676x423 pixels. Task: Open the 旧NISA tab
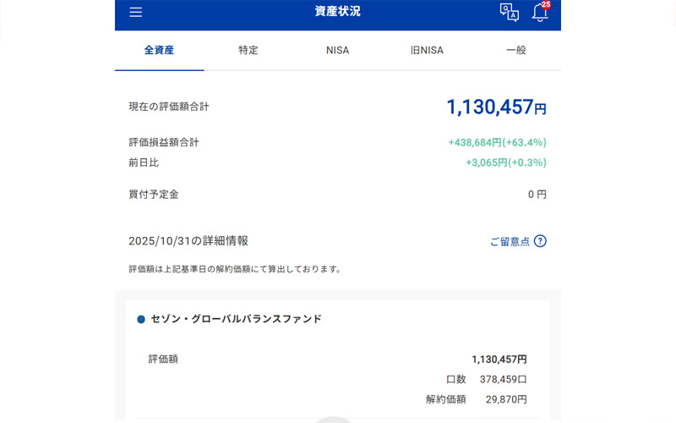(427, 50)
